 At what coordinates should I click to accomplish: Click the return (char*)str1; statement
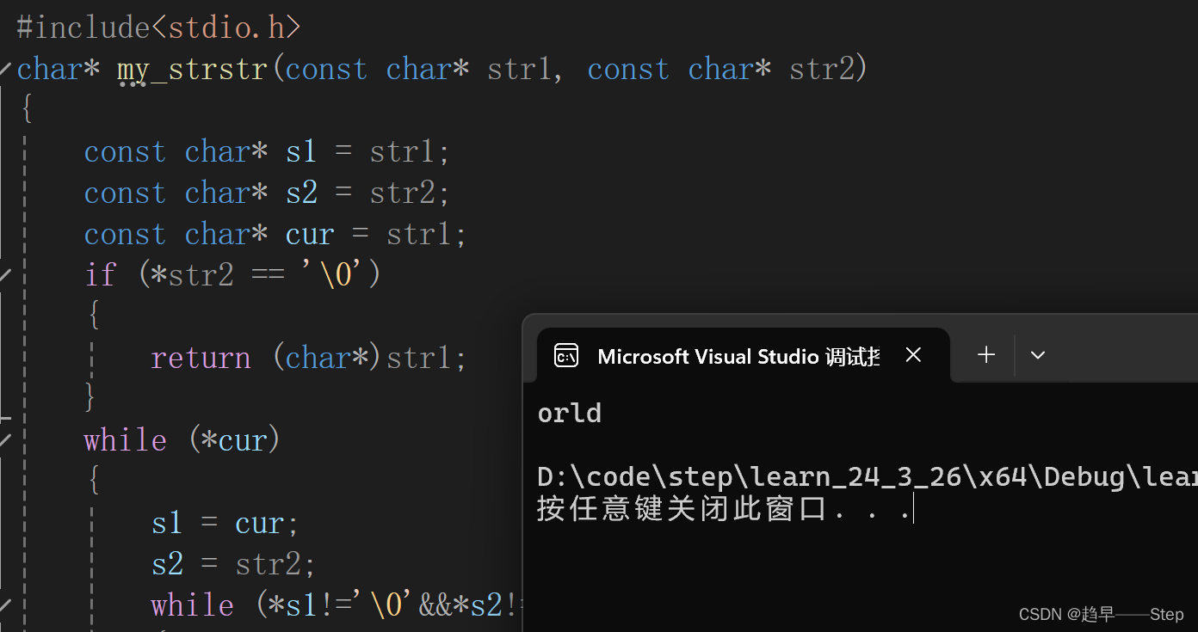coord(309,358)
